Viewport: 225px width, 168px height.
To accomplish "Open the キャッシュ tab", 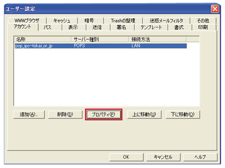I will [62, 21].
